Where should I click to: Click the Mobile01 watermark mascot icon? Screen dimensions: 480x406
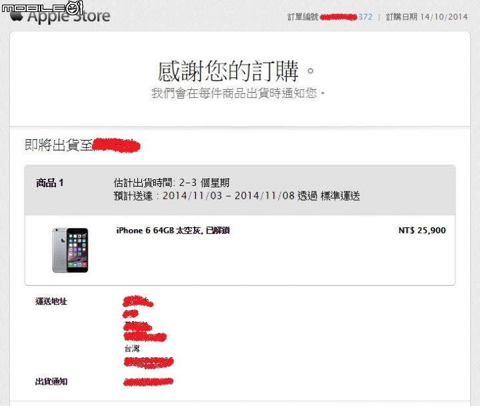75,7
